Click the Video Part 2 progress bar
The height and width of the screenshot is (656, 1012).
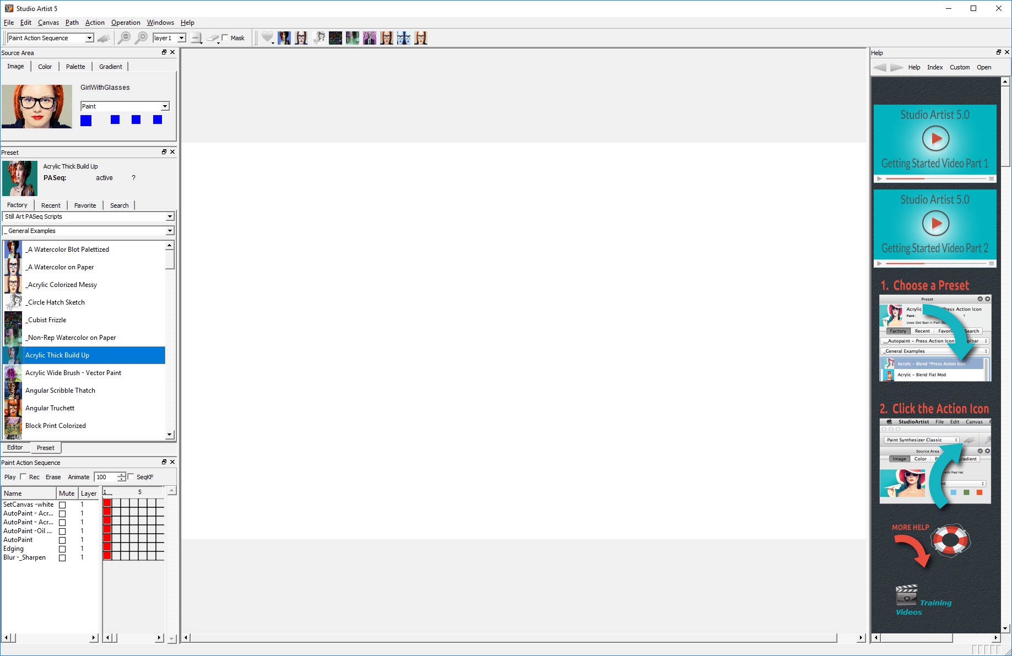click(935, 264)
